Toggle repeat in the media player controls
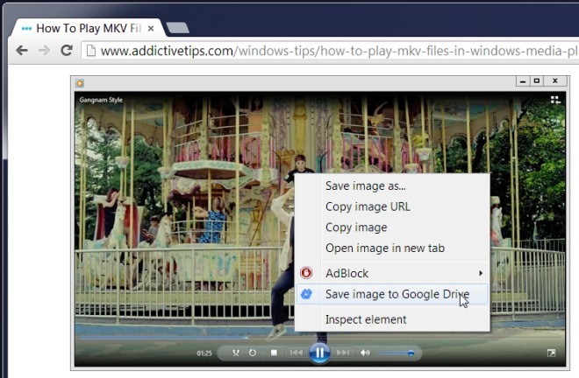 pyautogui.click(x=253, y=353)
